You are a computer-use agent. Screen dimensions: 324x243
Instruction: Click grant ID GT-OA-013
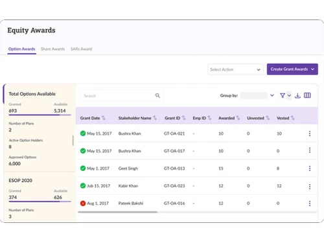click(x=174, y=168)
